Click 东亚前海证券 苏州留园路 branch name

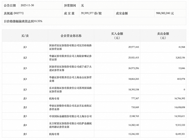click(x=70, y=89)
